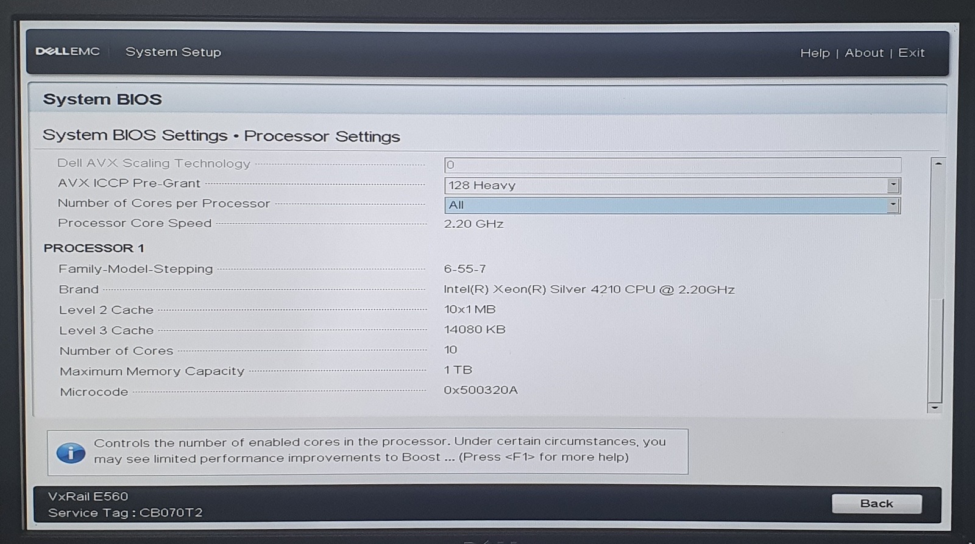Open the Help link
The width and height of the screenshot is (975, 544).
(x=815, y=53)
